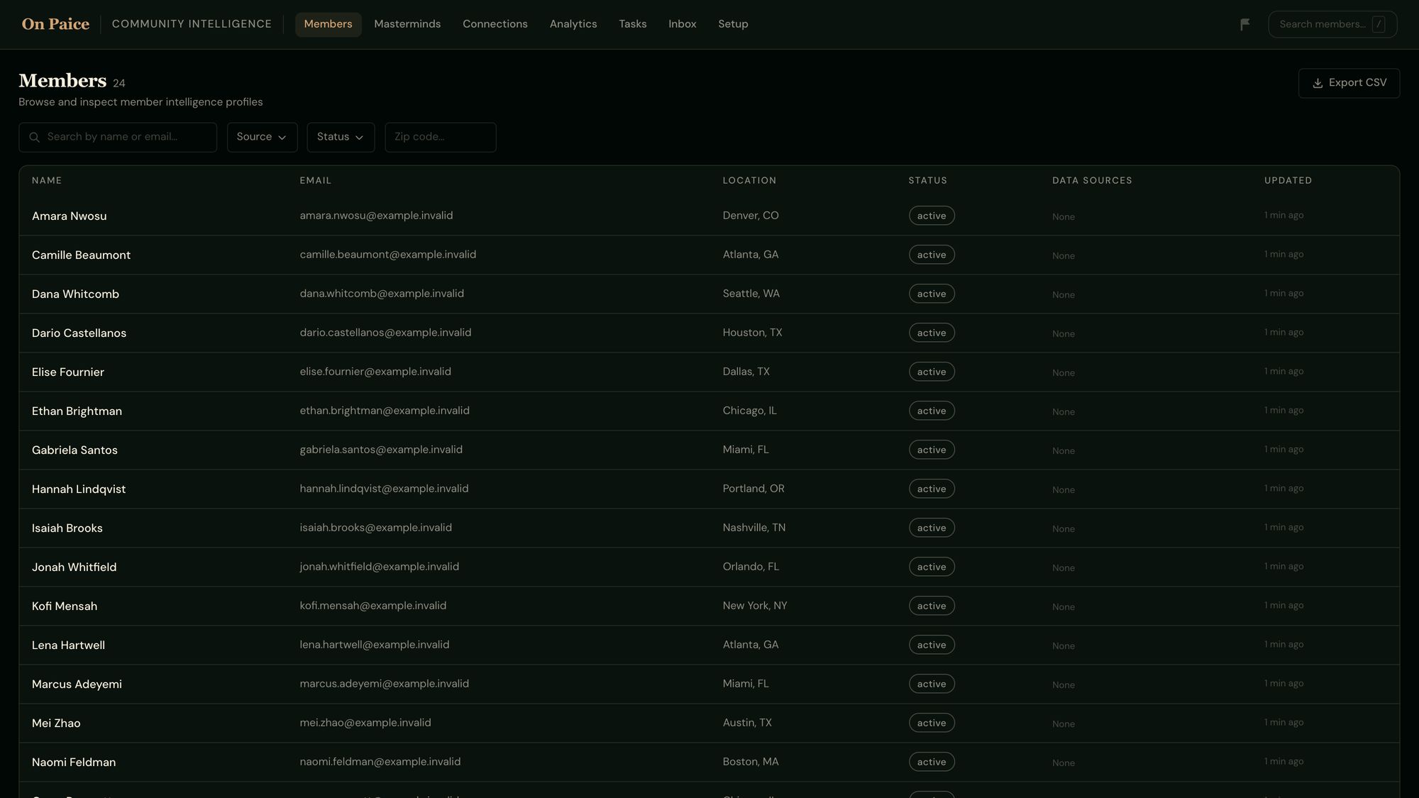This screenshot has width=1419, height=798.
Task: Click Austin, TX in Mei Zhao row
Action: pos(747,723)
